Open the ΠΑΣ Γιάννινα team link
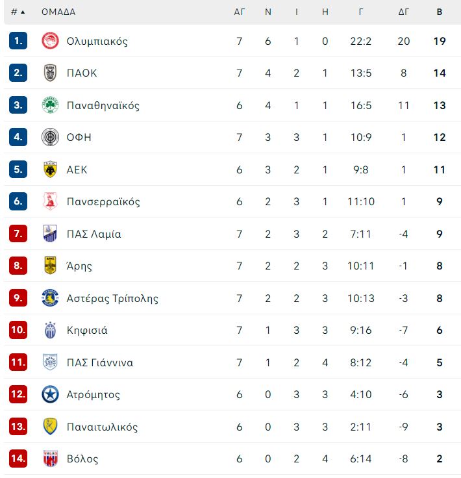 pyautogui.click(x=100, y=362)
